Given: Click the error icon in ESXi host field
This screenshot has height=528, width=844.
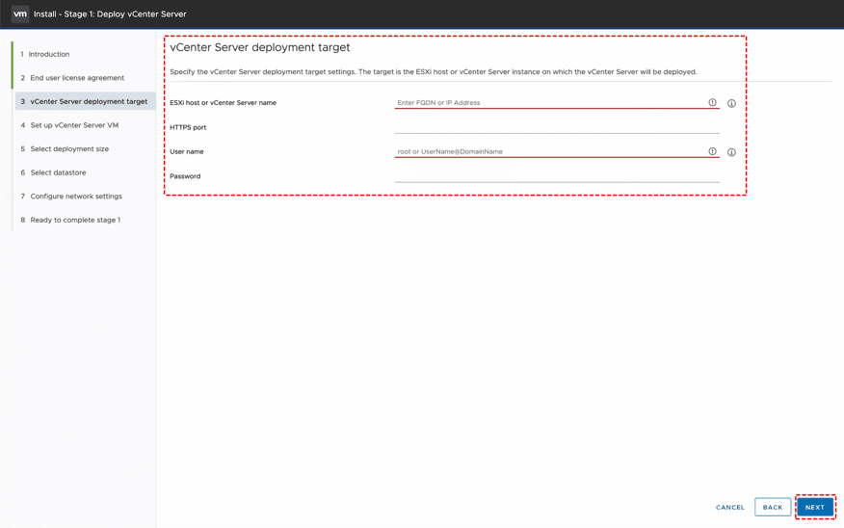Looking at the screenshot, I should coord(712,102).
